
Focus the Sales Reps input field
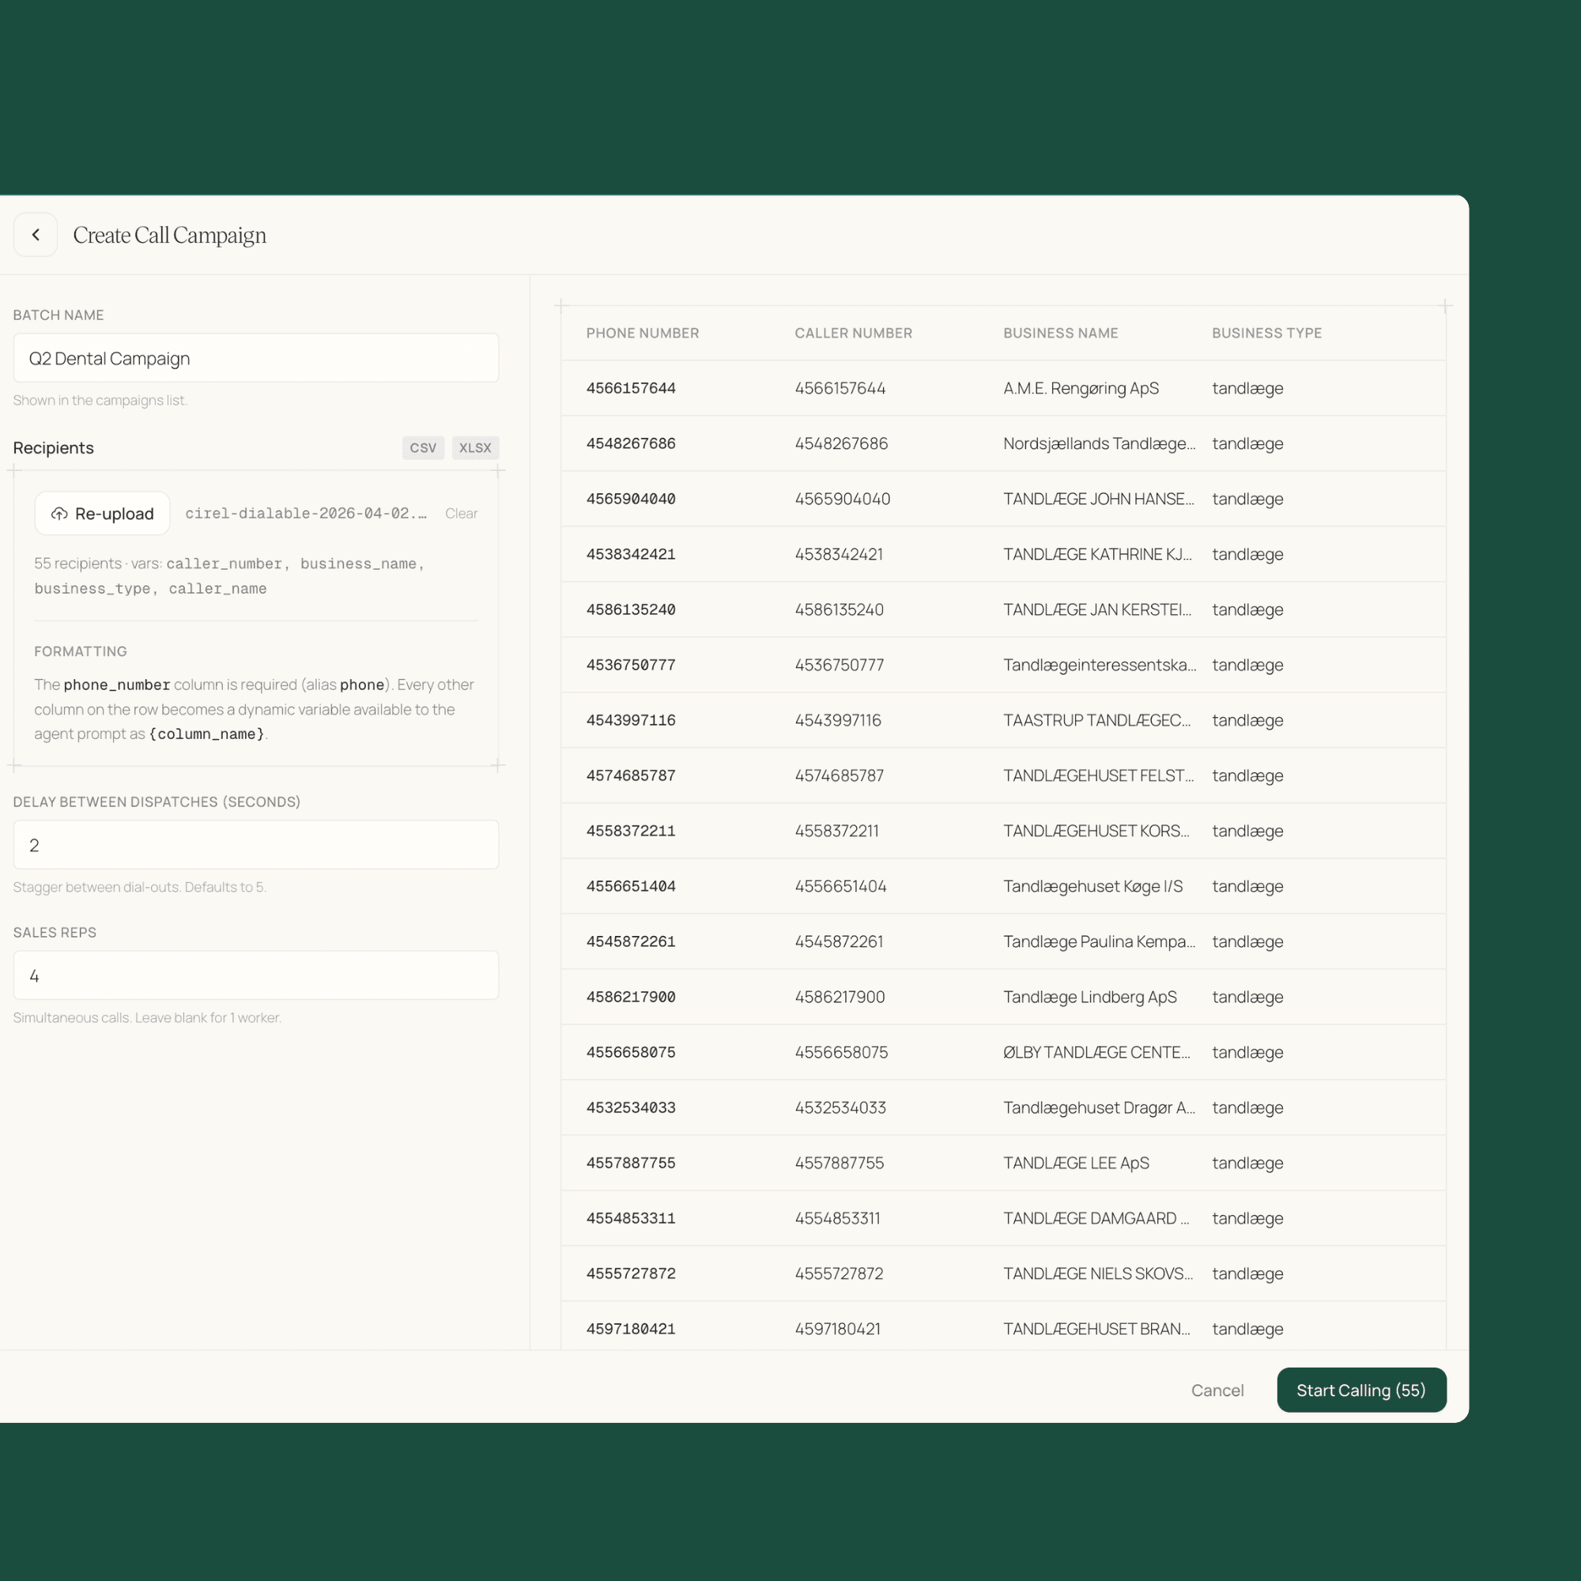click(x=256, y=975)
